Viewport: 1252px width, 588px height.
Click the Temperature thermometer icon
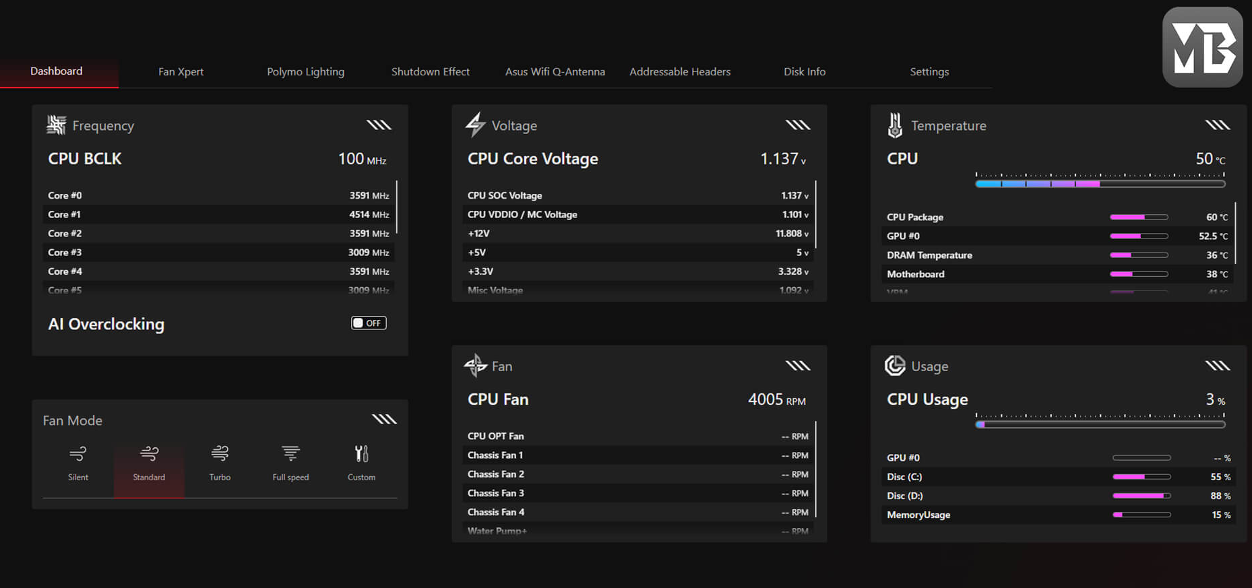tap(895, 125)
